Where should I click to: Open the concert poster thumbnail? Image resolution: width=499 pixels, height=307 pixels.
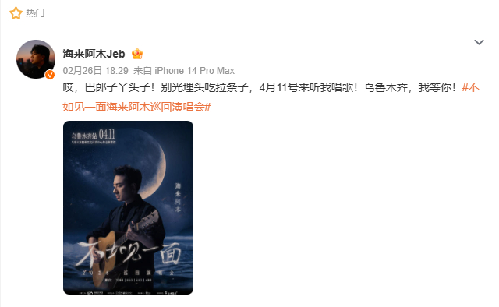coord(128,208)
